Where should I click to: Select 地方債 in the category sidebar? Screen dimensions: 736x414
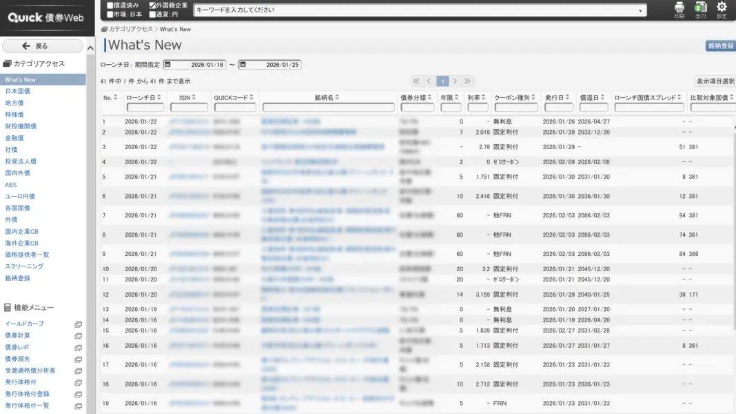14,103
